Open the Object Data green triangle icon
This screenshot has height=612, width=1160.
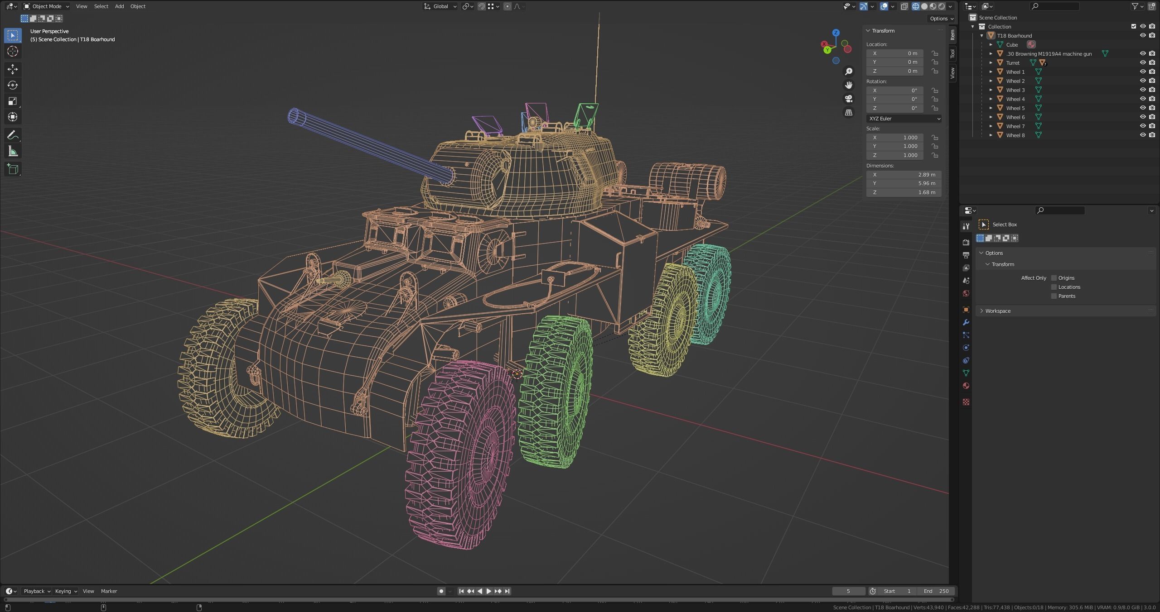[966, 373]
